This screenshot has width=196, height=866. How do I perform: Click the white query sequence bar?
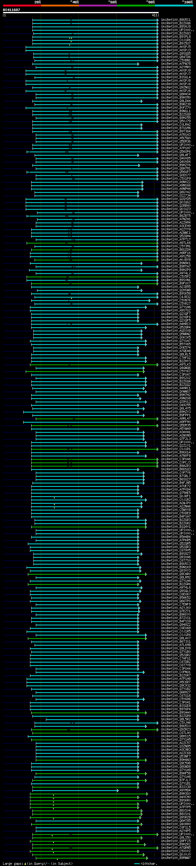(81, 13)
